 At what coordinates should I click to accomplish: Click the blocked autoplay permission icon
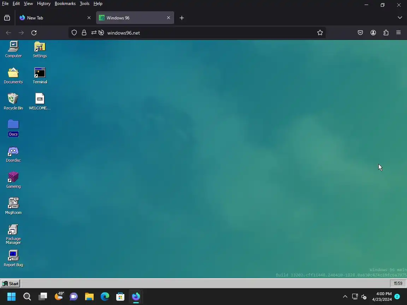pyautogui.click(x=101, y=33)
